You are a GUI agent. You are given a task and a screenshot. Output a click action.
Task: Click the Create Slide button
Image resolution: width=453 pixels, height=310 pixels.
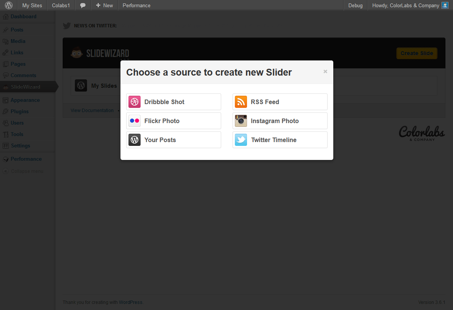(417, 53)
